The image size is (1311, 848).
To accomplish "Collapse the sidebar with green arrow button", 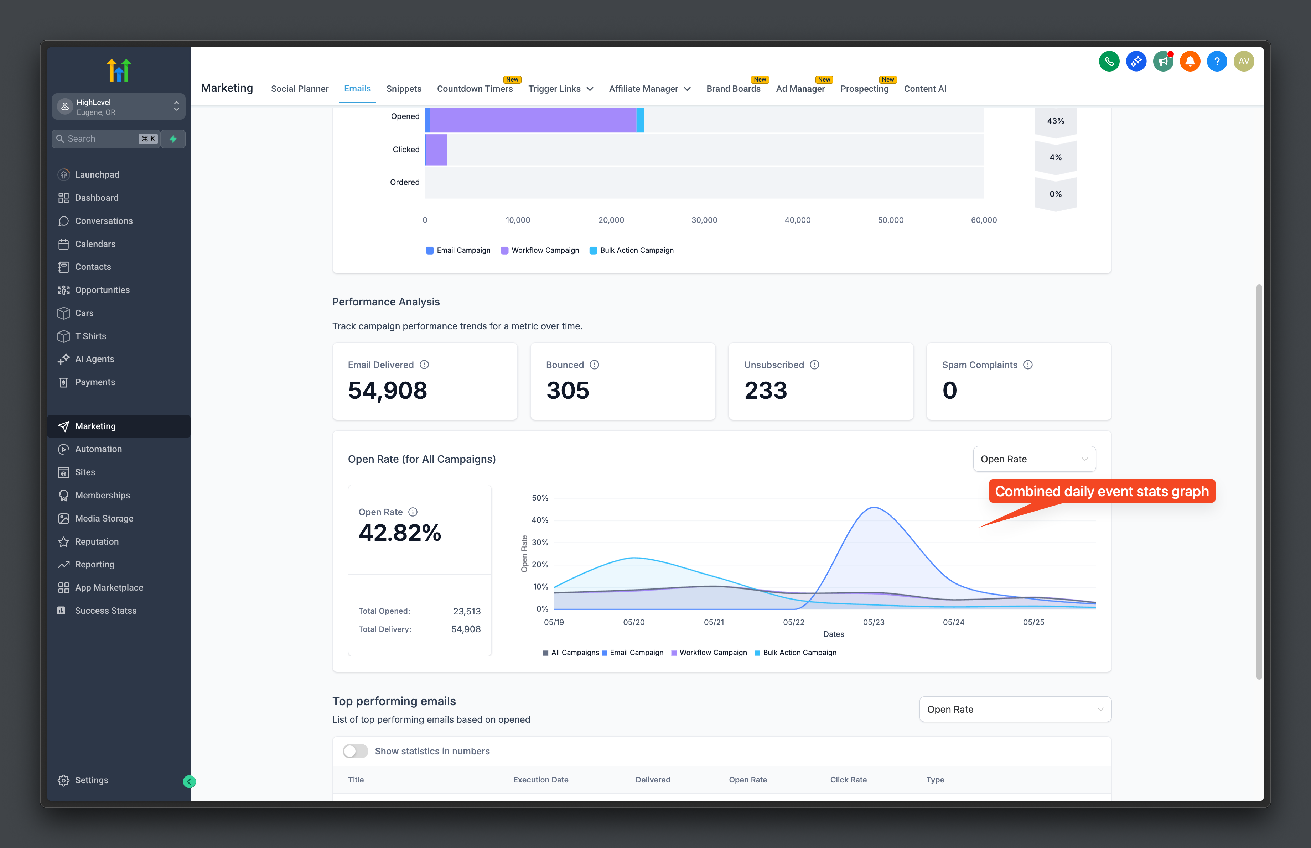I will (189, 781).
